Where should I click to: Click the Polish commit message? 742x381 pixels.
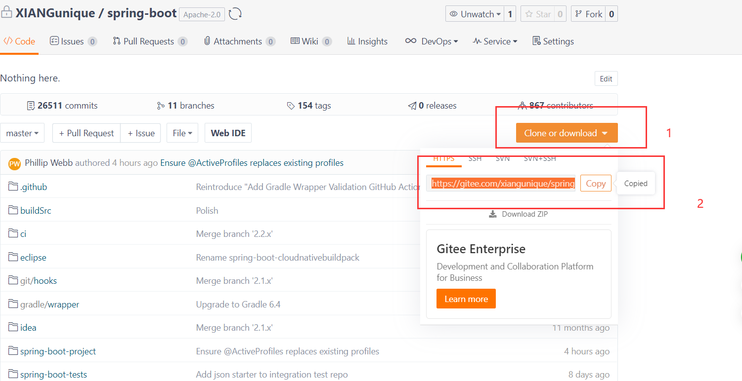pos(207,210)
